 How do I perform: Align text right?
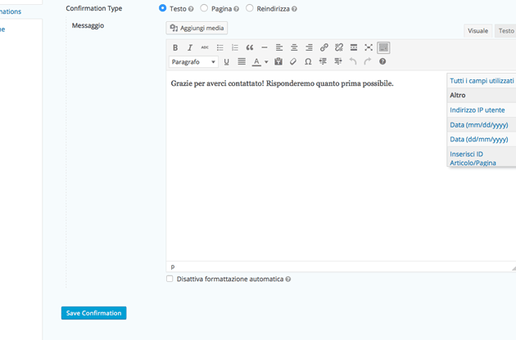click(309, 47)
